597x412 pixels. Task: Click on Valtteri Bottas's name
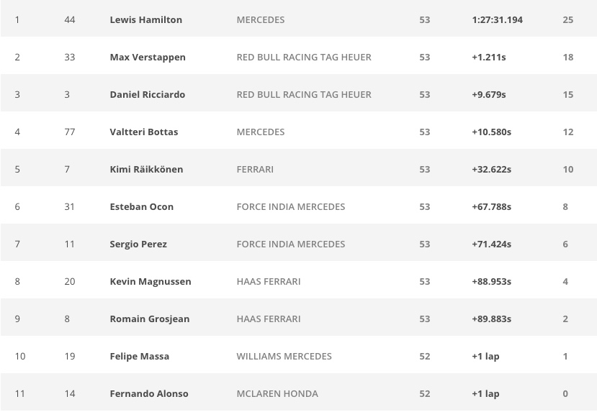pos(143,132)
